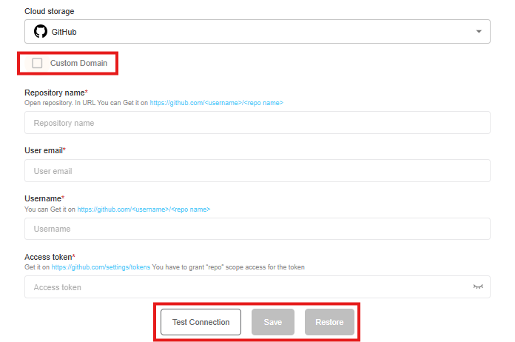Image resolution: width=515 pixels, height=342 pixels.
Task: Click into the User email field
Action: (257, 171)
